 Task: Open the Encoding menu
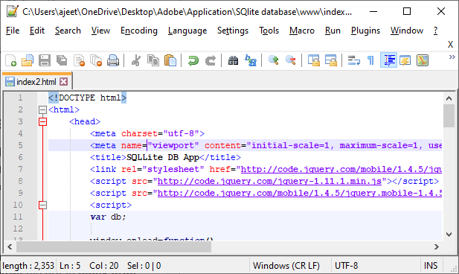(x=139, y=31)
